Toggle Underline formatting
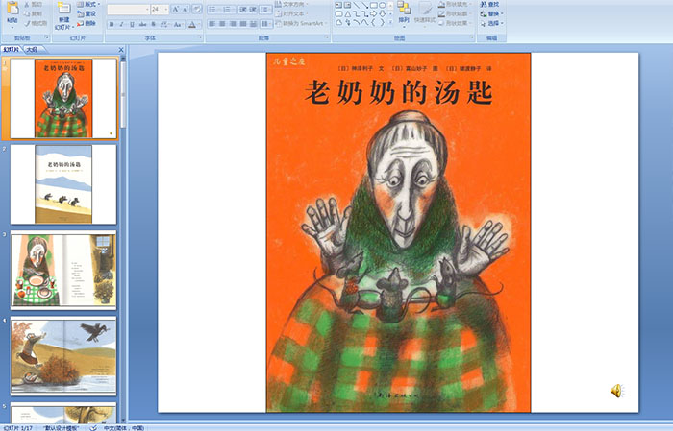Viewport: 673px width, 431px height. pos(132,24)
